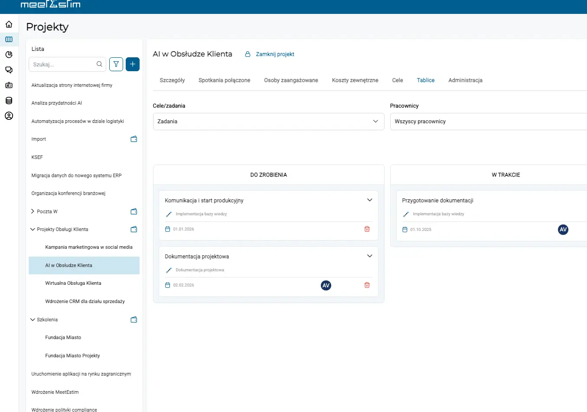The image size is (587, 412).
Task: Open the database icon in sidebar
Action: click(x=9, y=100)
